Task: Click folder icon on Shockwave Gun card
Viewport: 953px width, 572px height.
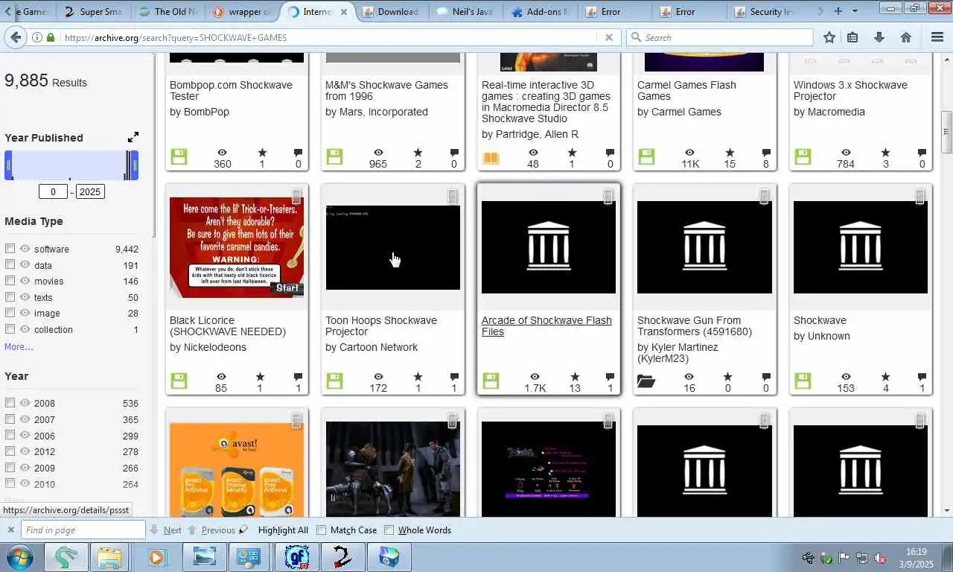Action: click(x=646, y=381)
